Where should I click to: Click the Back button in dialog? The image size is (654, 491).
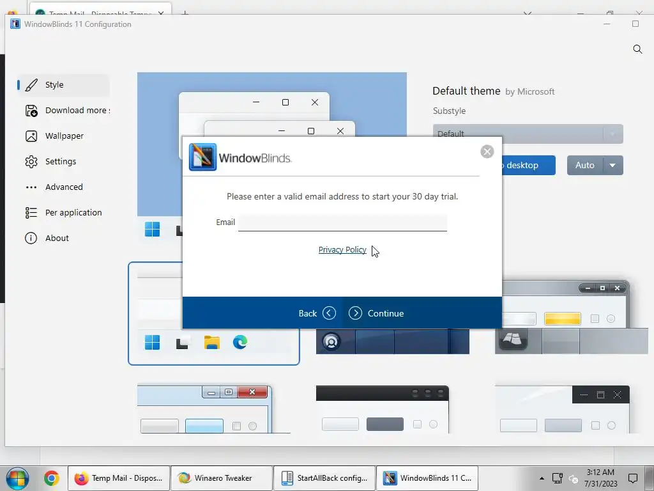[x=317, y=313]
